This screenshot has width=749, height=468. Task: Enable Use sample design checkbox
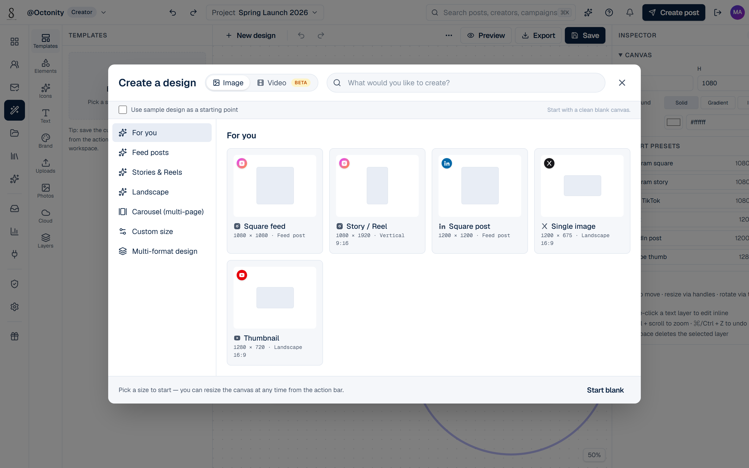pos(122,109)
